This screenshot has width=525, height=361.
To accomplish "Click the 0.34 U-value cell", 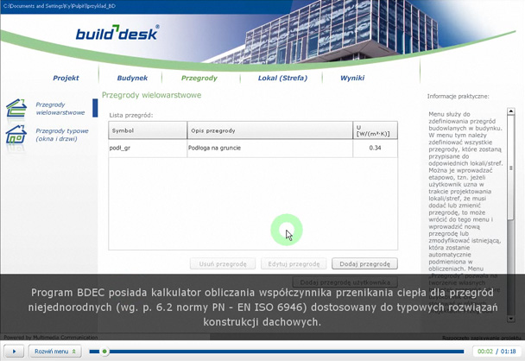I will coord(376,148).
